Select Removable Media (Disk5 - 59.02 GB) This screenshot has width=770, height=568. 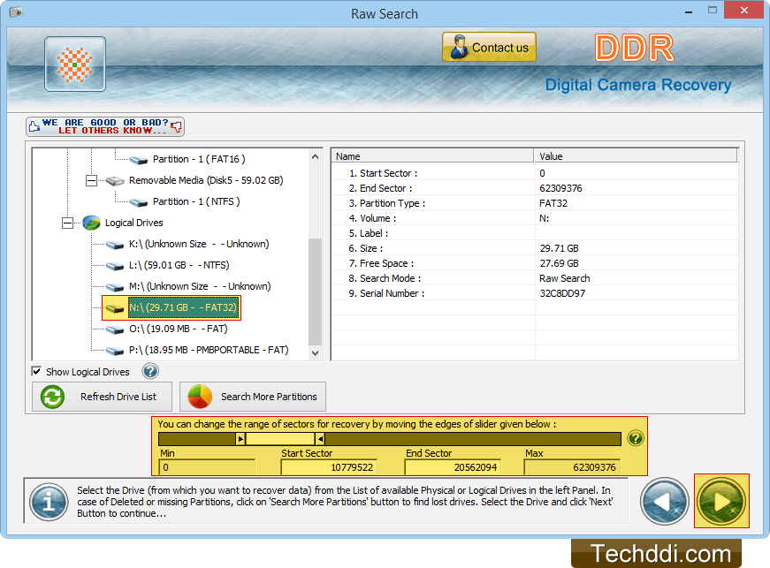(206, 180)
